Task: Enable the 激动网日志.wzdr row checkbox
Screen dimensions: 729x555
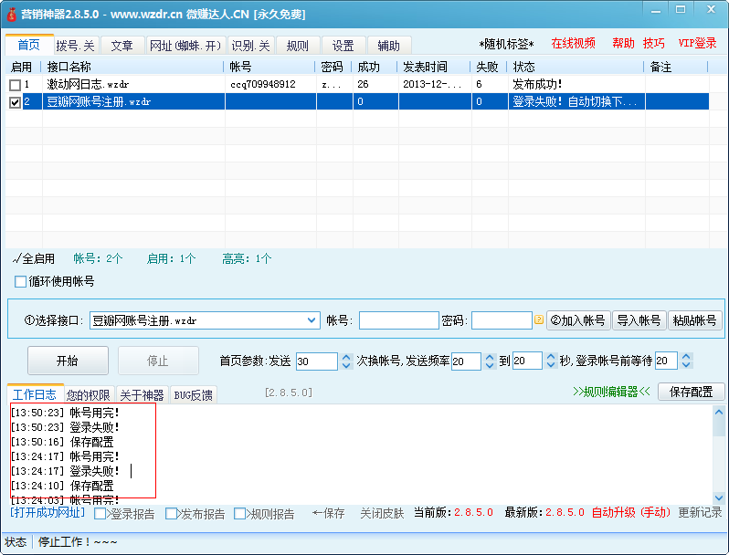Action: point(15,84)
